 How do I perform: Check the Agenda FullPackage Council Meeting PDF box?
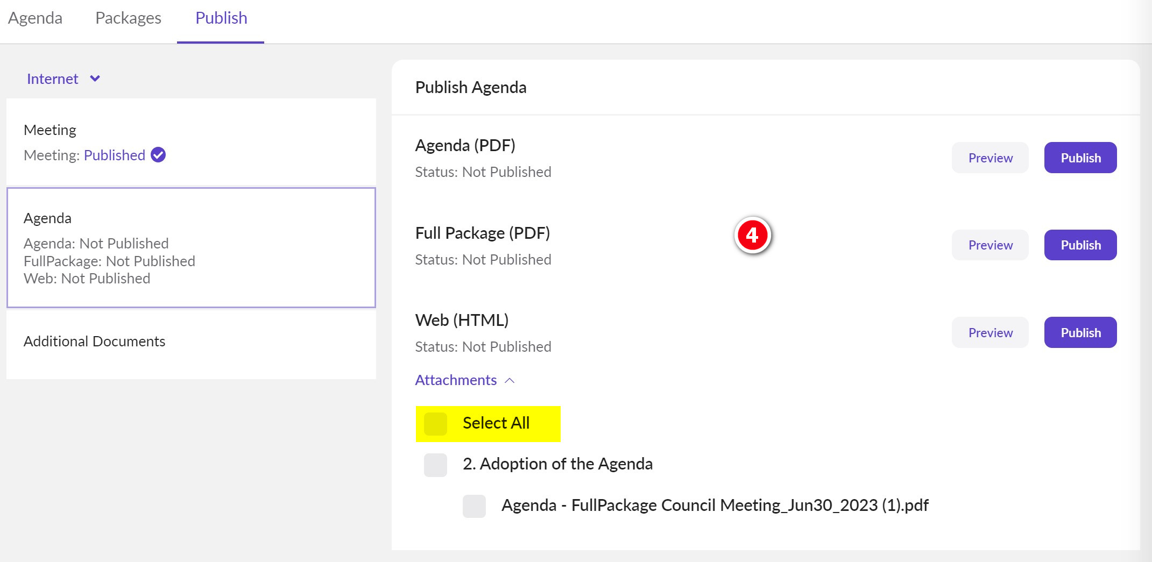474,506
